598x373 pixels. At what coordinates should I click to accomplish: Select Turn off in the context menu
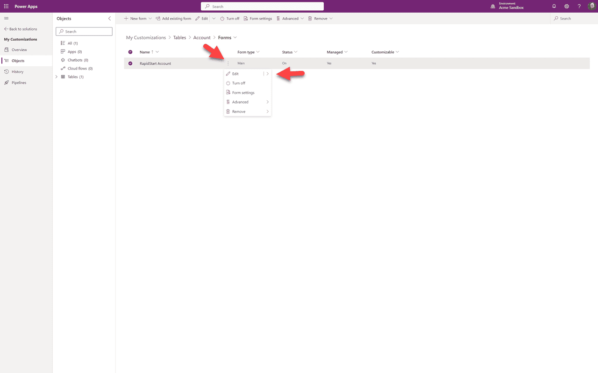238,83
